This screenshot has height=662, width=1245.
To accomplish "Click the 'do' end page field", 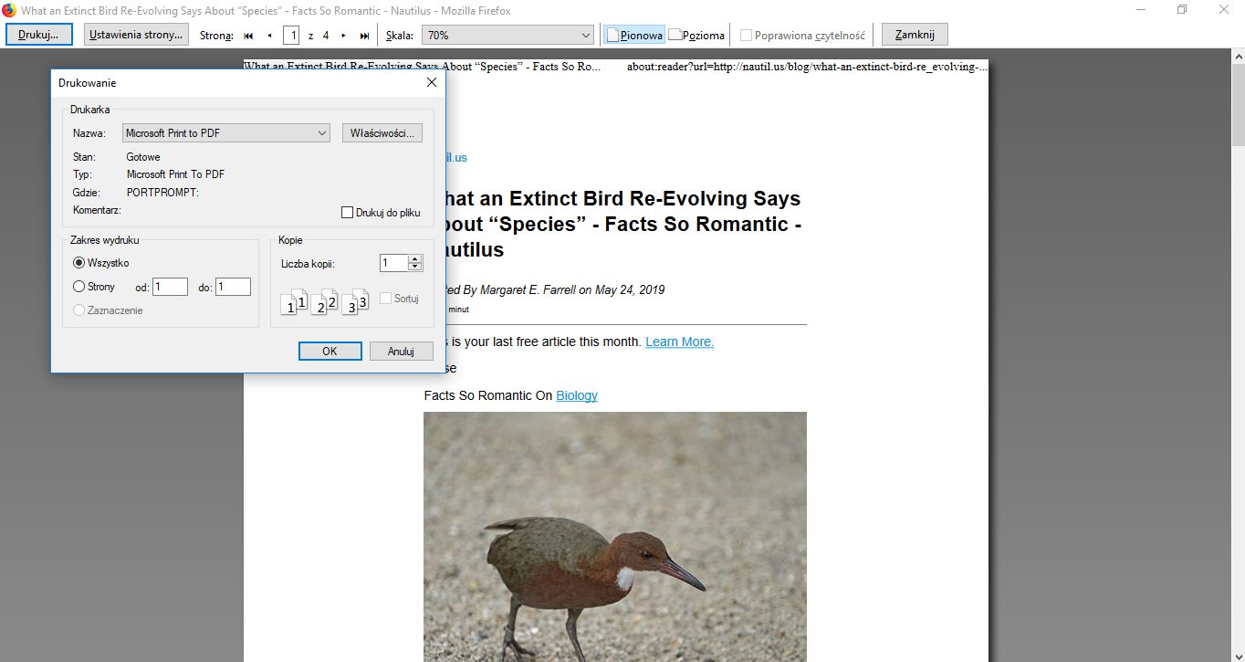I will [x=233, y=287].
